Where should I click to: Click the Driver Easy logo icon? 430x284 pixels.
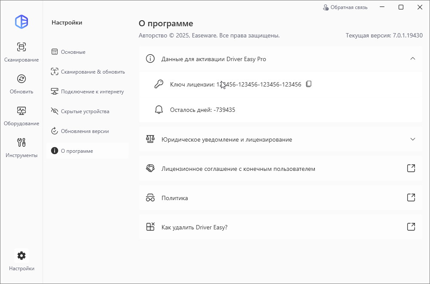[x=21, y=22]
